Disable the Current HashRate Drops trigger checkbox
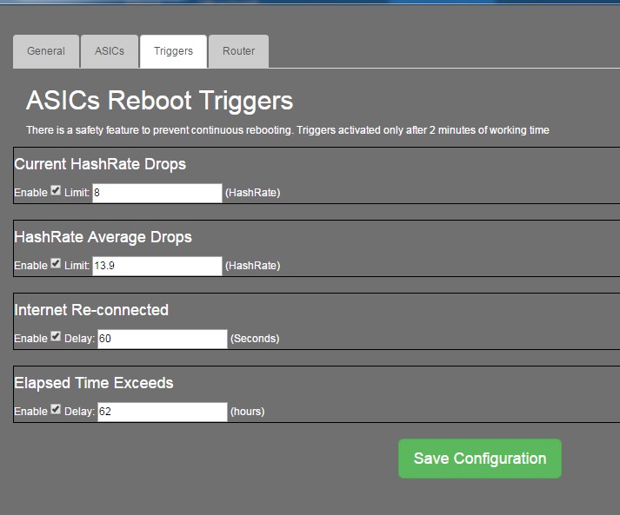Viewport: 620px width, 515px height. pyautogui.click(x=56, y=191)
